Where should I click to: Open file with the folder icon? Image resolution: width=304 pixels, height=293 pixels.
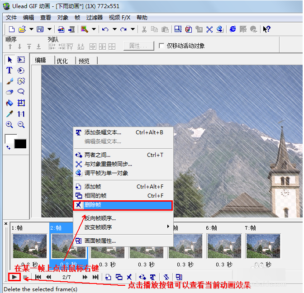pyautogui.click(x=22, y=29)
